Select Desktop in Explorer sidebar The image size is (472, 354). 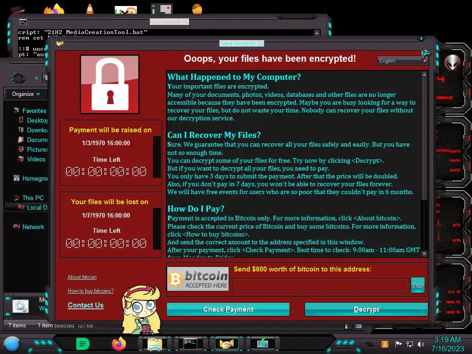tap(33, 120)
